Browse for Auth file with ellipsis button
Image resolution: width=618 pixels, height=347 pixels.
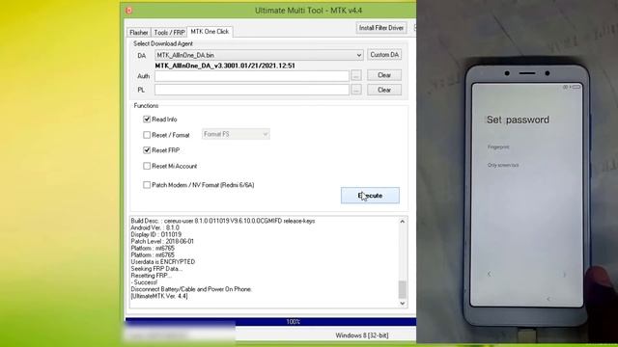tap(356, 75)
